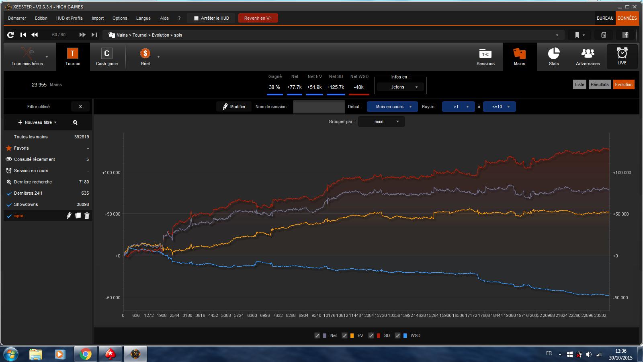643x362 pixels.
Task: Open the HUD et Profils menu
Action: [x=70, y=18]
